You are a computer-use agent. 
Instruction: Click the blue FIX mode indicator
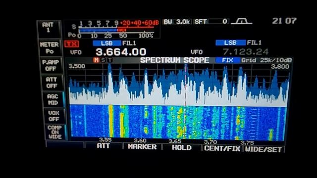coord(227,60)
